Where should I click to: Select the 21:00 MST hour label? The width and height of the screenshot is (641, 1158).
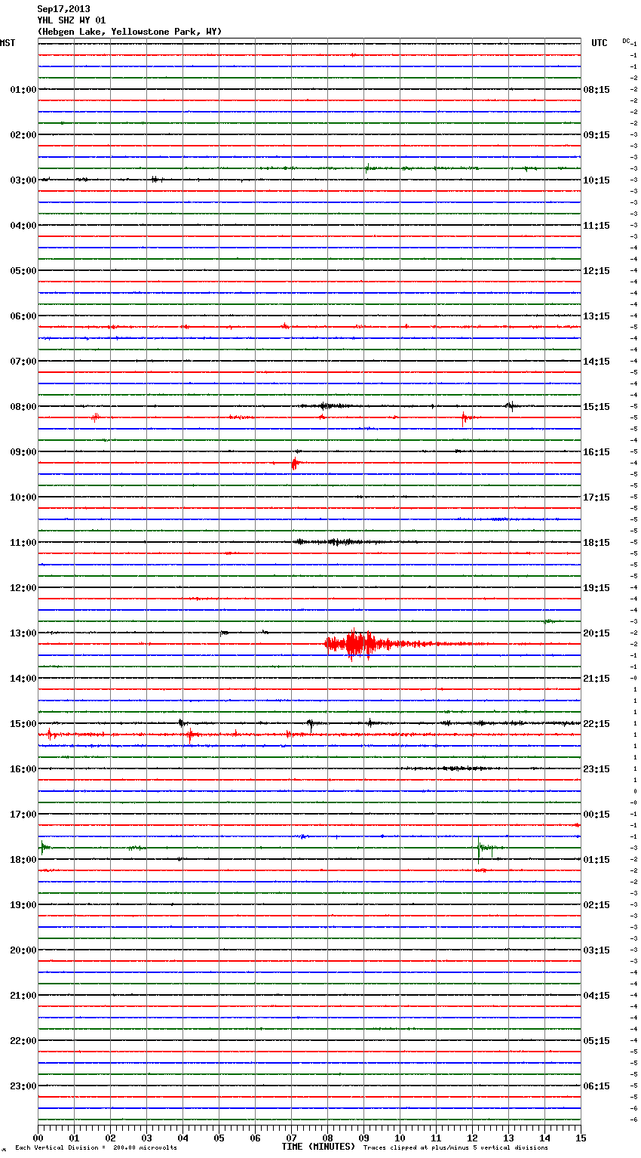(23, 996)
